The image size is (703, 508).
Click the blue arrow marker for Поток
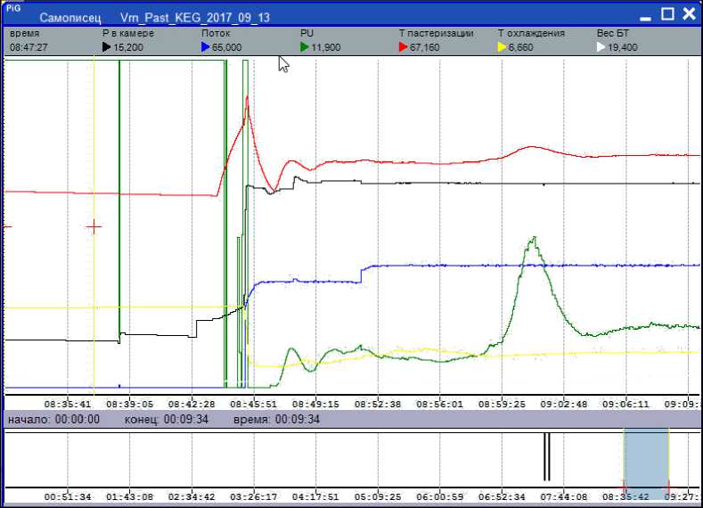pos(205,47)
